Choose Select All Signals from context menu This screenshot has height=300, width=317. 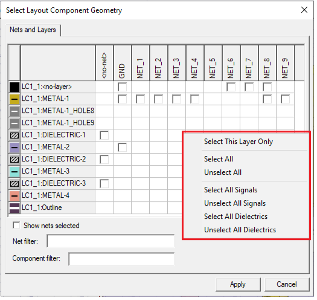[231, 190]
